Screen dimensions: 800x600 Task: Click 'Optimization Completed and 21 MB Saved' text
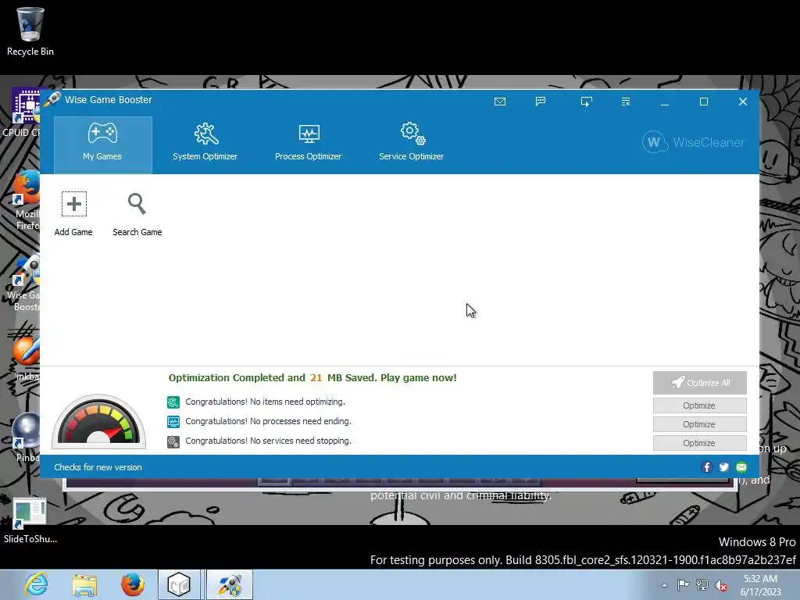pyautogui.click(x=312, y=378)
